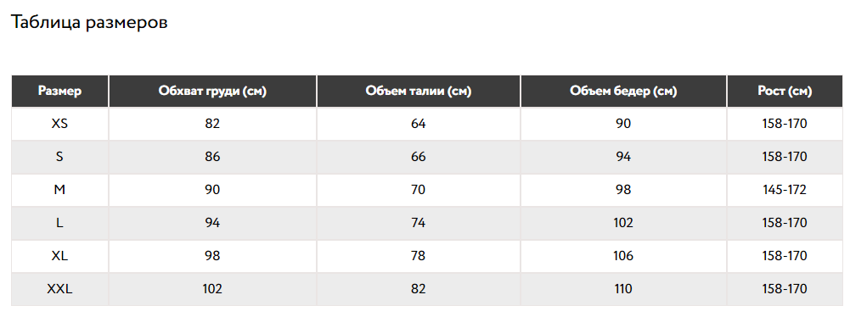
Task: Select the M size cell
Action: 59,190
